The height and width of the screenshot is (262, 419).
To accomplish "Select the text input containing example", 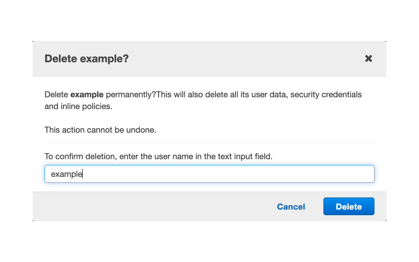I will click(x=209, y=174).
